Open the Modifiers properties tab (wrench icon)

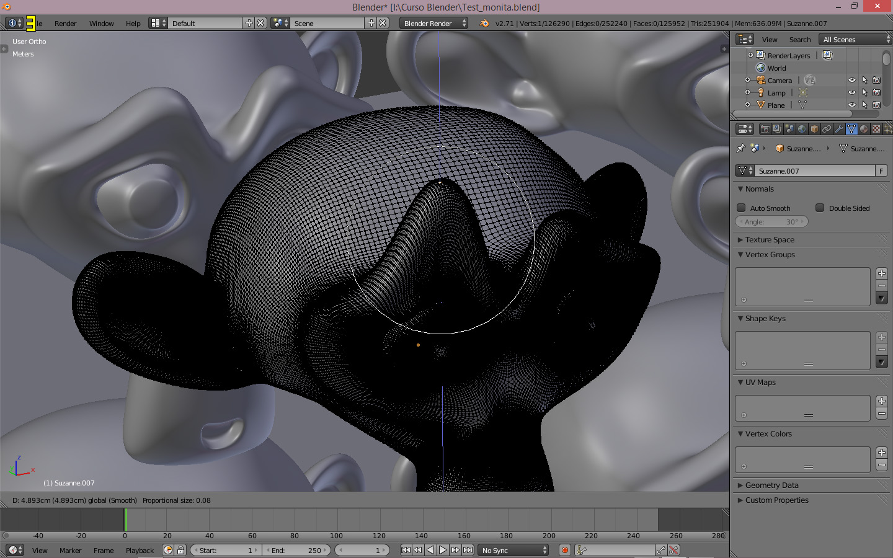839,129
